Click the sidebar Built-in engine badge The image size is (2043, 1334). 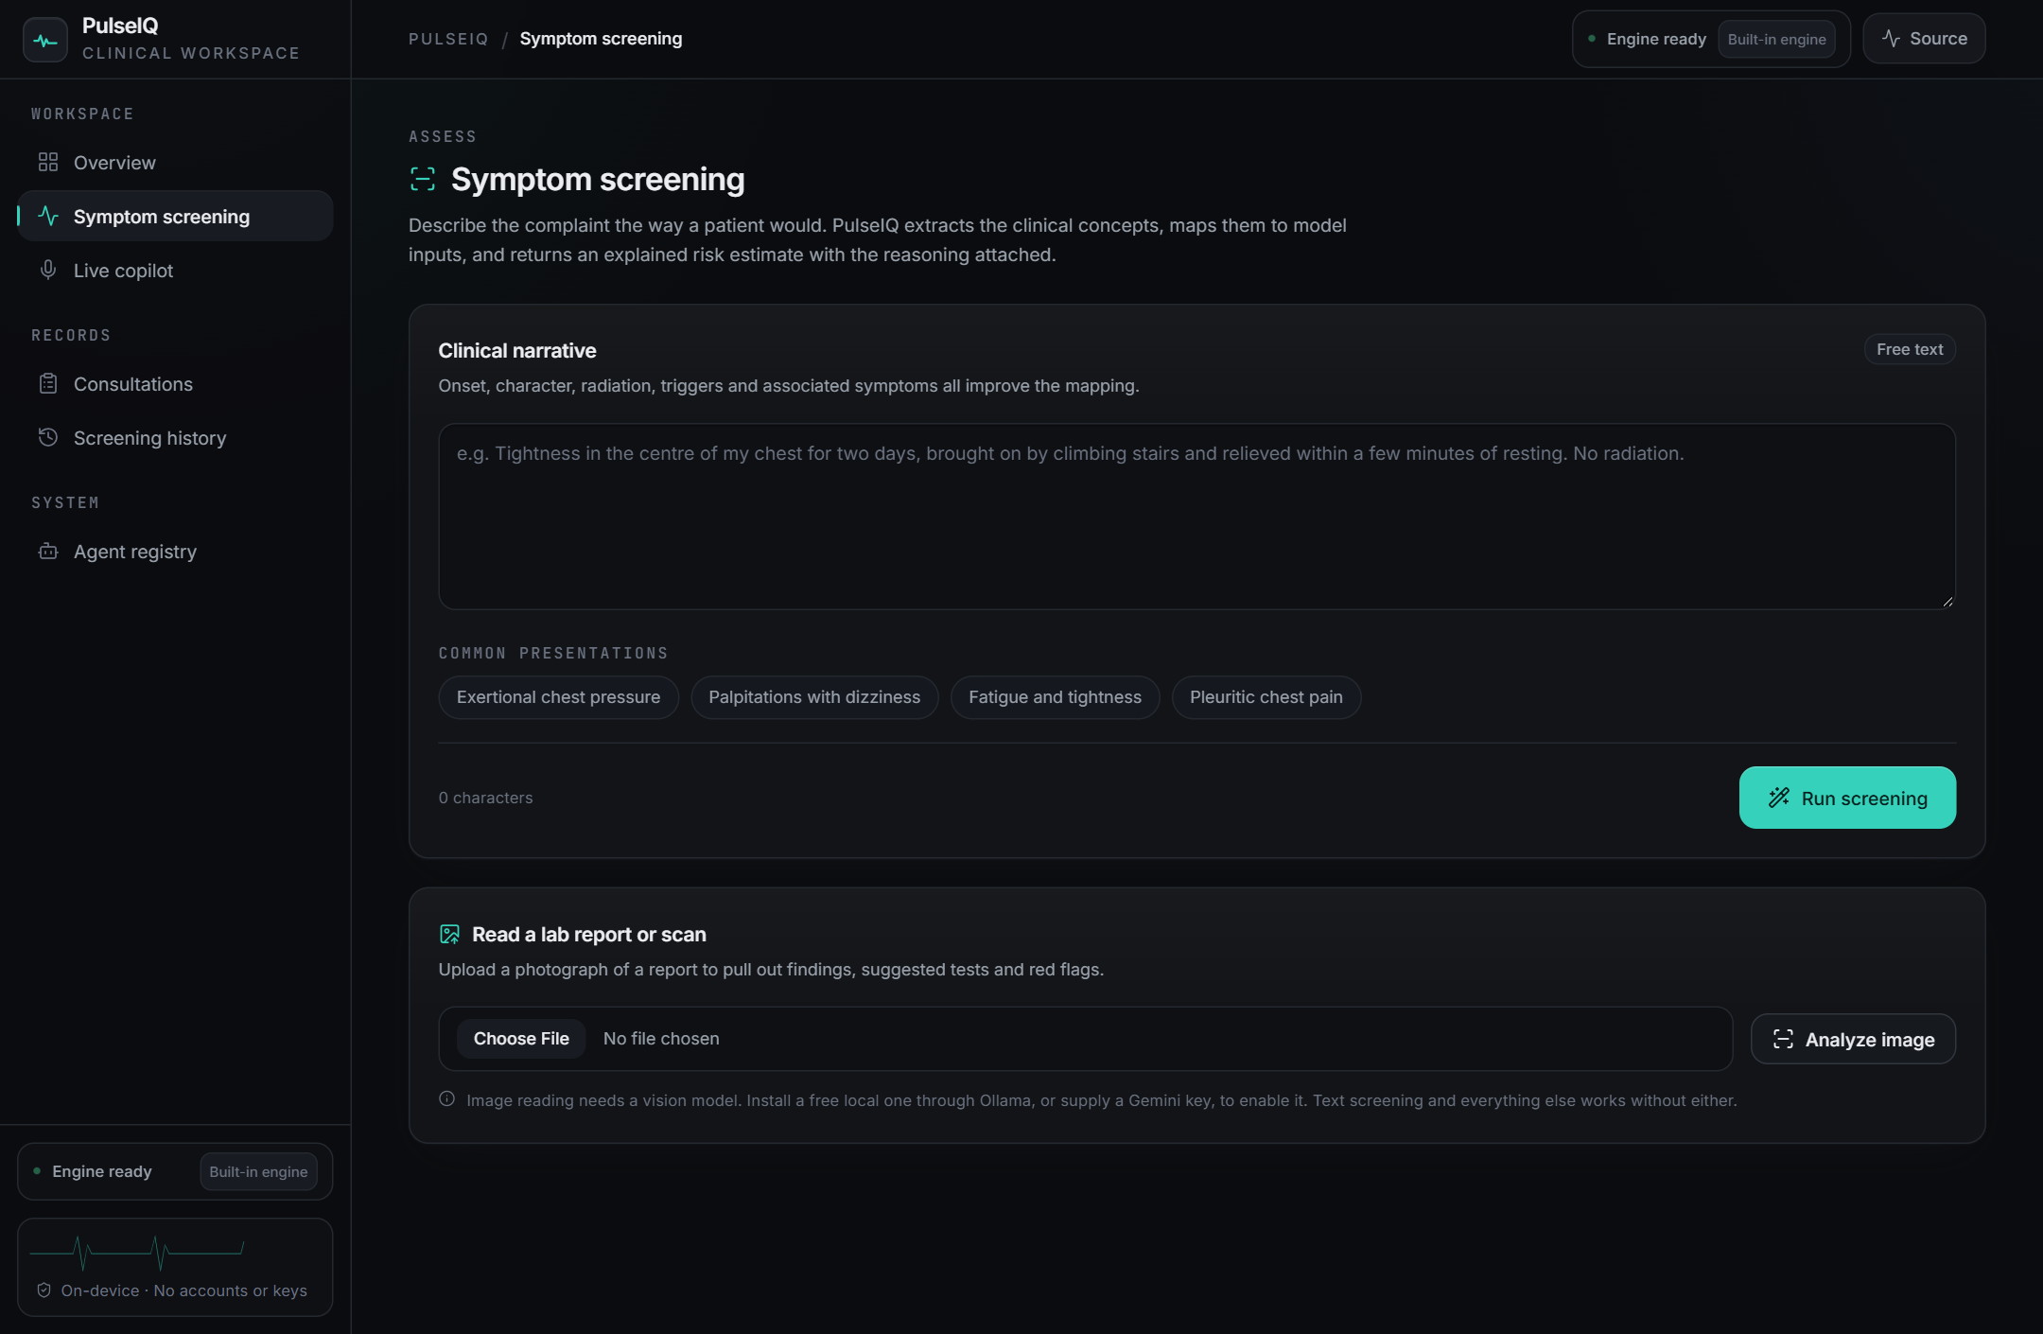click(258, 1171)
